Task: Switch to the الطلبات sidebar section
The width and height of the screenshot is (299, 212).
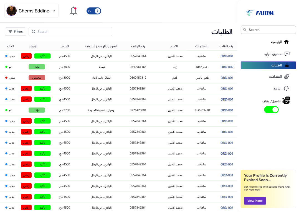Action: [268, 65]
